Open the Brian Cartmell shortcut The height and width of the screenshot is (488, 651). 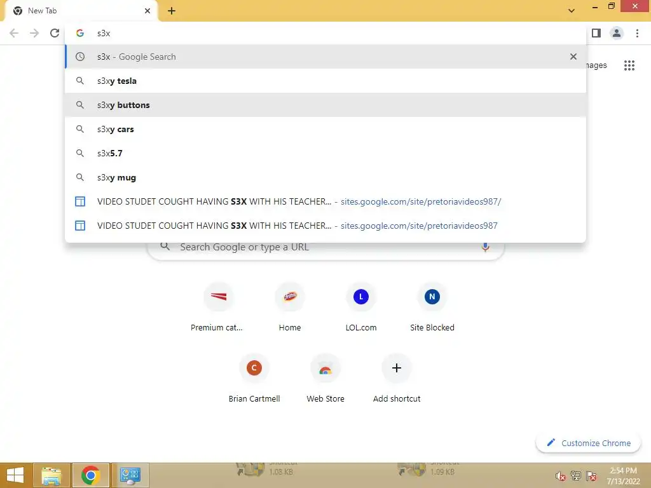[254, 379]
